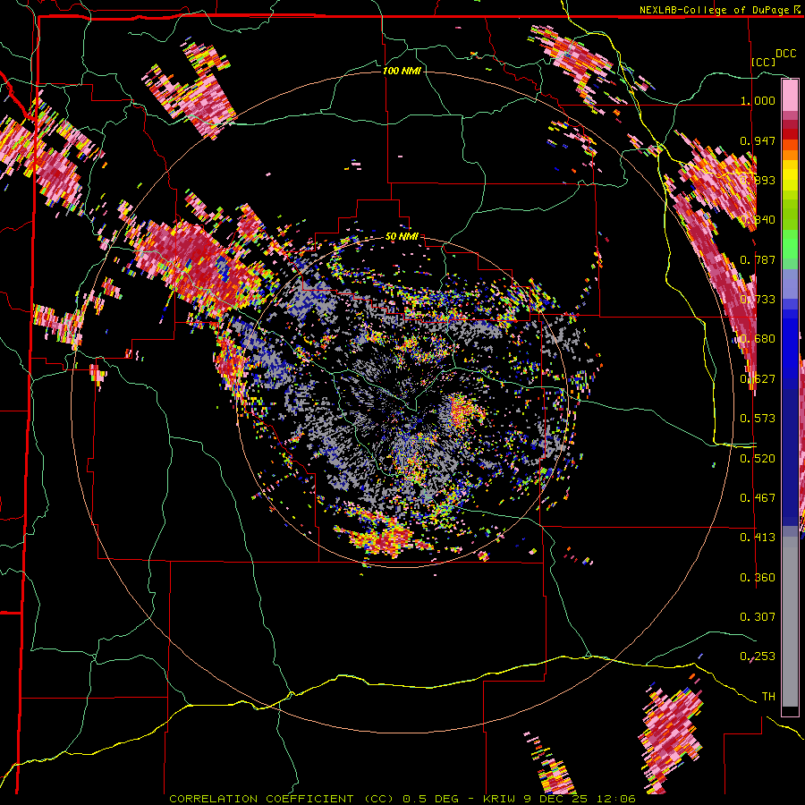Click the 50 NMI range ring label
This screenshot has height=805, width=805.
[402, 236]
